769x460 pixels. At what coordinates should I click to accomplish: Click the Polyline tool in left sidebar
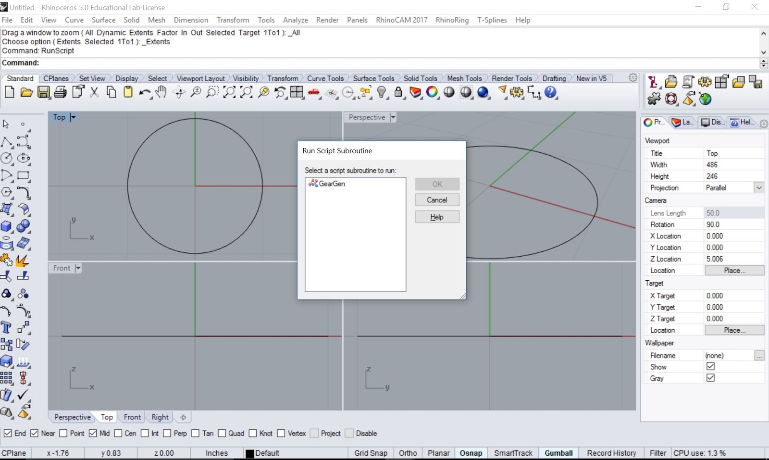tap(7, 142)
